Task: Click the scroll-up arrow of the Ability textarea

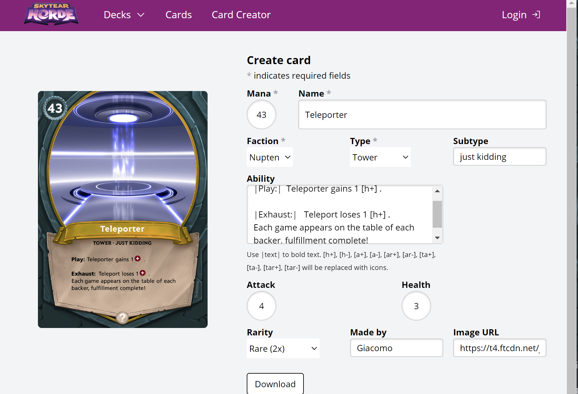Action: point(437,191)
